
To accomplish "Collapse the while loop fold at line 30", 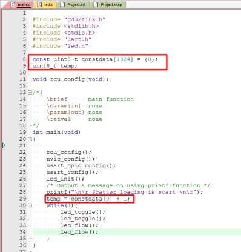I will coord(30,205).
